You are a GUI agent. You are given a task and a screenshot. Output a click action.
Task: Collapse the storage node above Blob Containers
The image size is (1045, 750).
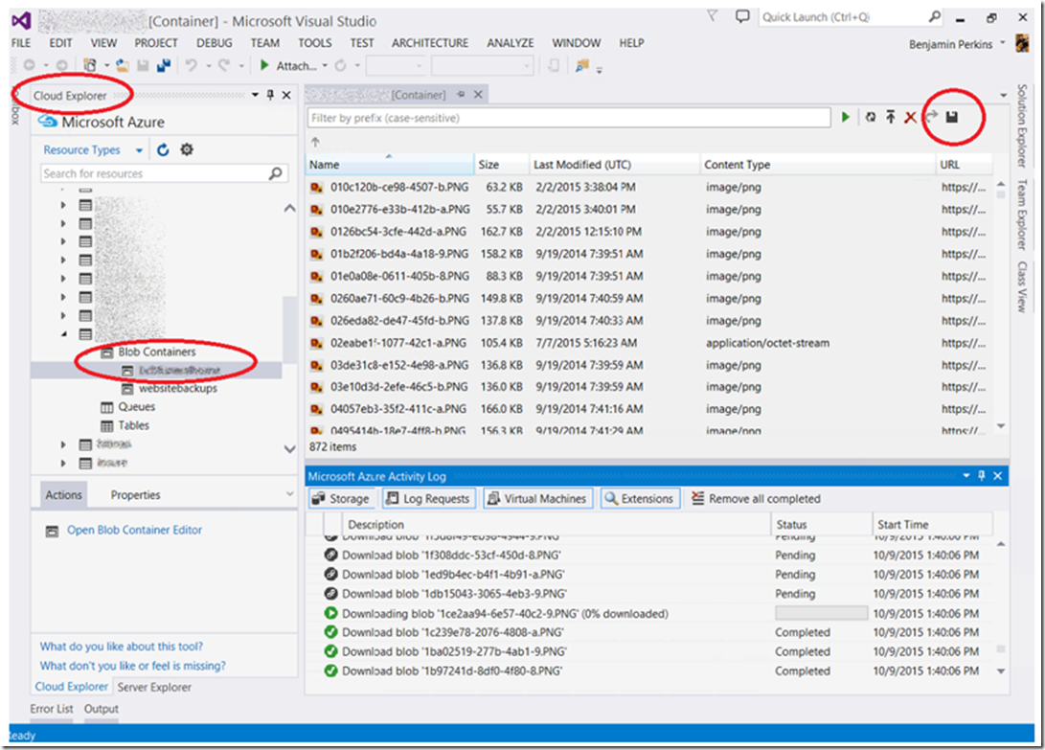click(64, 334)
